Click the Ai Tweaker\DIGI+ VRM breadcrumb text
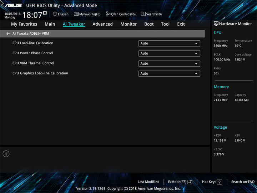The image size is (257, 193). (31, 34)
